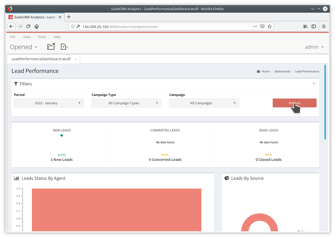Open the admin account dropdown
This screenshot has height=238, width=335.
314,47
